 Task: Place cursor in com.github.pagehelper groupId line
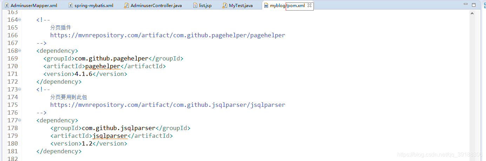click(x=113, y=58)
